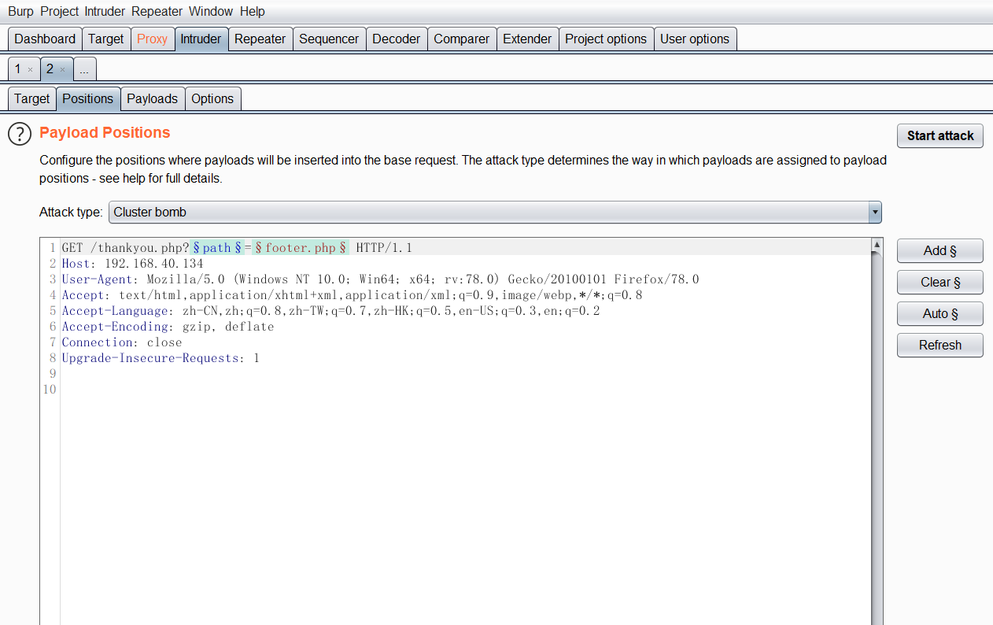Switch to the Payloads sub-tab

pyautogui.click(x=152, y=98)
